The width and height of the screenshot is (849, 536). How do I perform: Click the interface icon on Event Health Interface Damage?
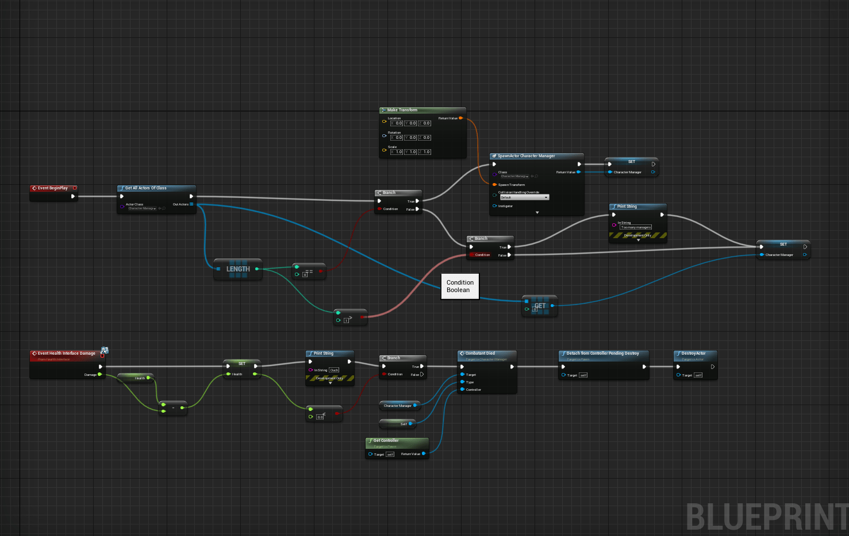click(x=104, y=350)
